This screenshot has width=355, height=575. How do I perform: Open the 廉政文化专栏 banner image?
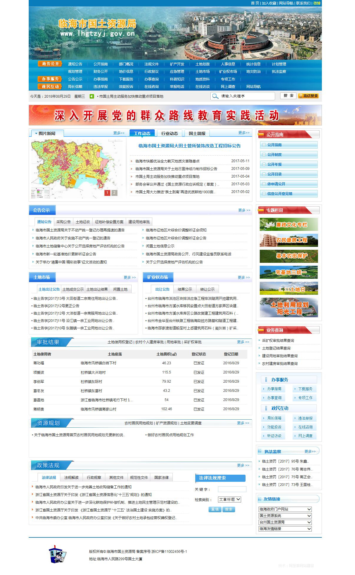click(288, 224)
